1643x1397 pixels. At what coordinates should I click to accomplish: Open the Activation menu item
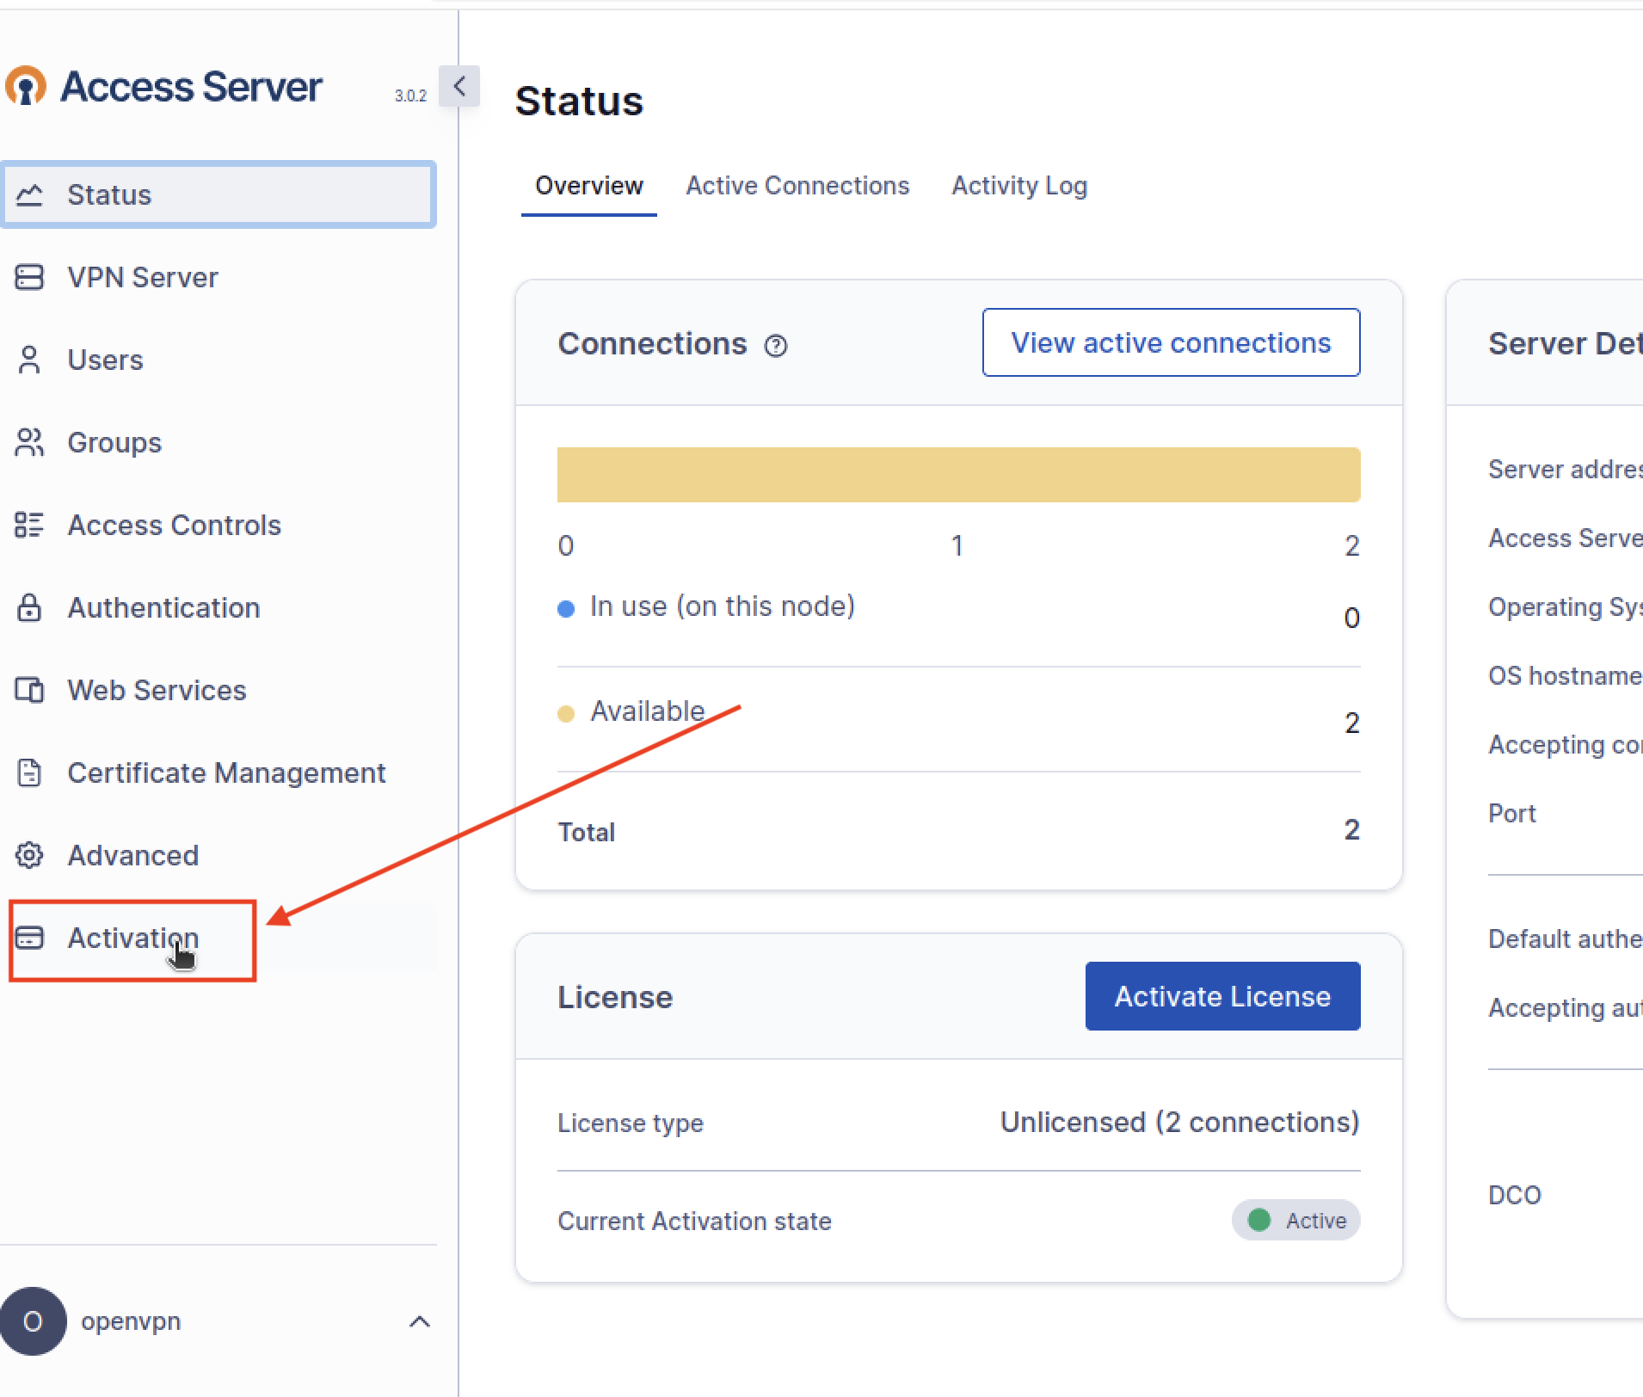[132, 938]
